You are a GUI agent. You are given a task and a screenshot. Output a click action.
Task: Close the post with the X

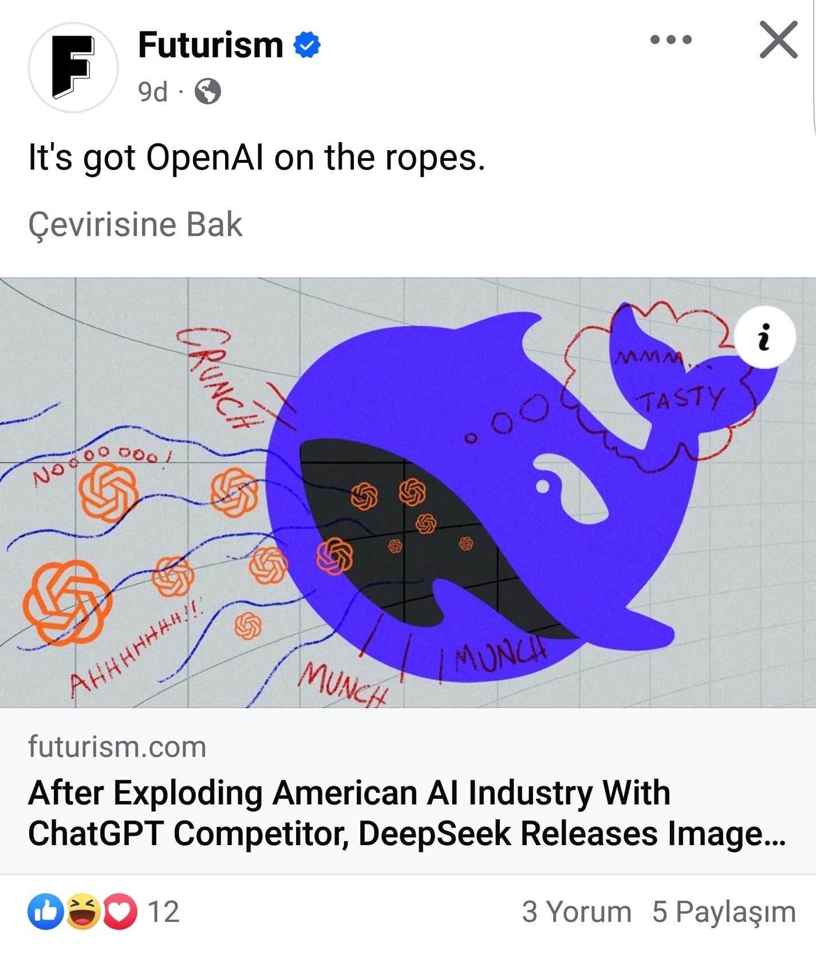point(778,40)
